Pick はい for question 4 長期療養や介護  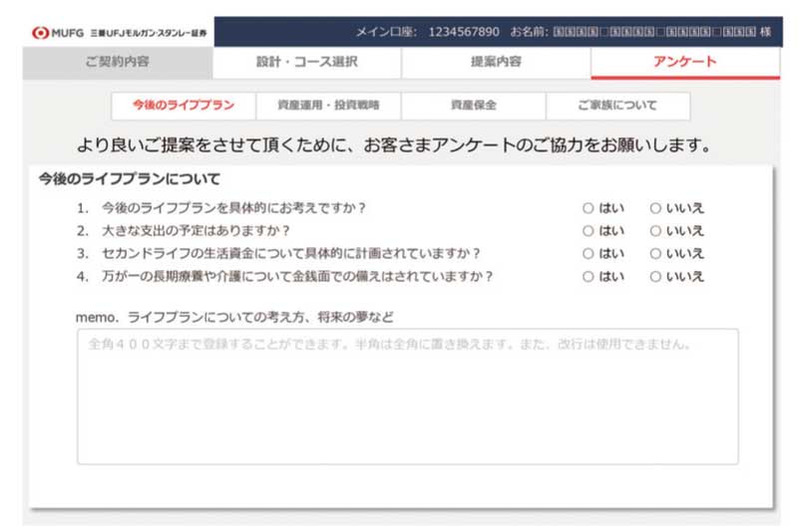(588, 277)
